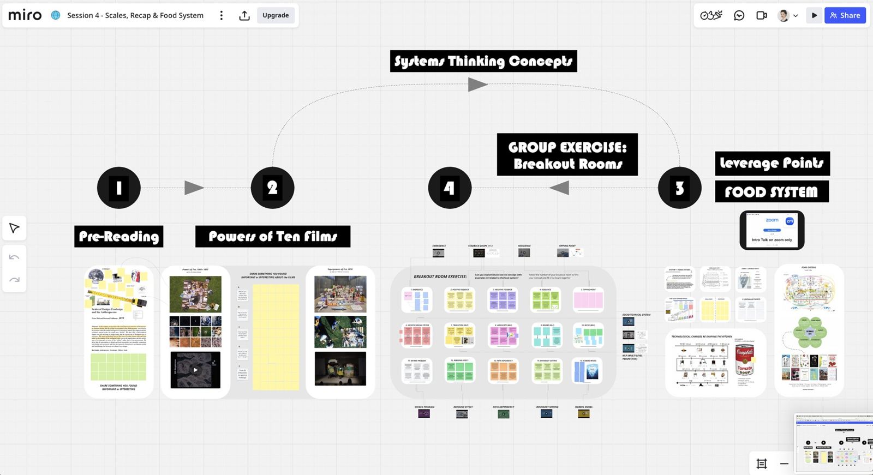The height and width of the screenshot is (475, 873).
Task: Click the blue Share button
Action: click(x=845, y=15)
